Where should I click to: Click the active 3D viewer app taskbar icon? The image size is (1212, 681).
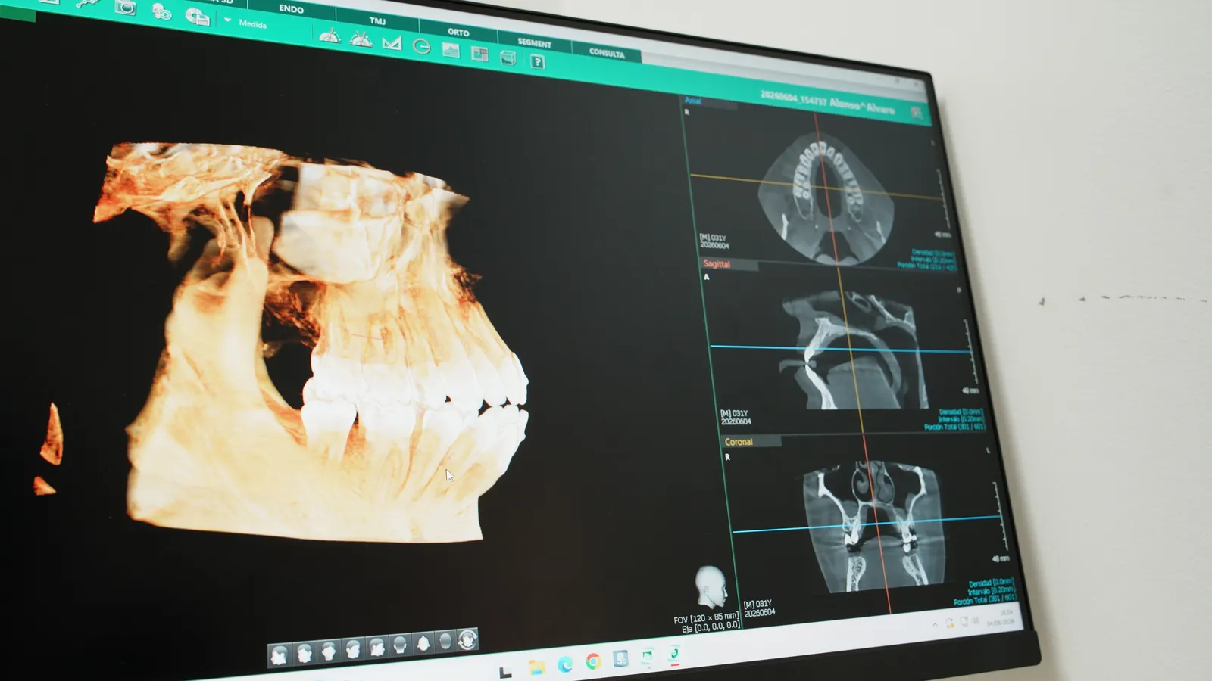(674, 655)
